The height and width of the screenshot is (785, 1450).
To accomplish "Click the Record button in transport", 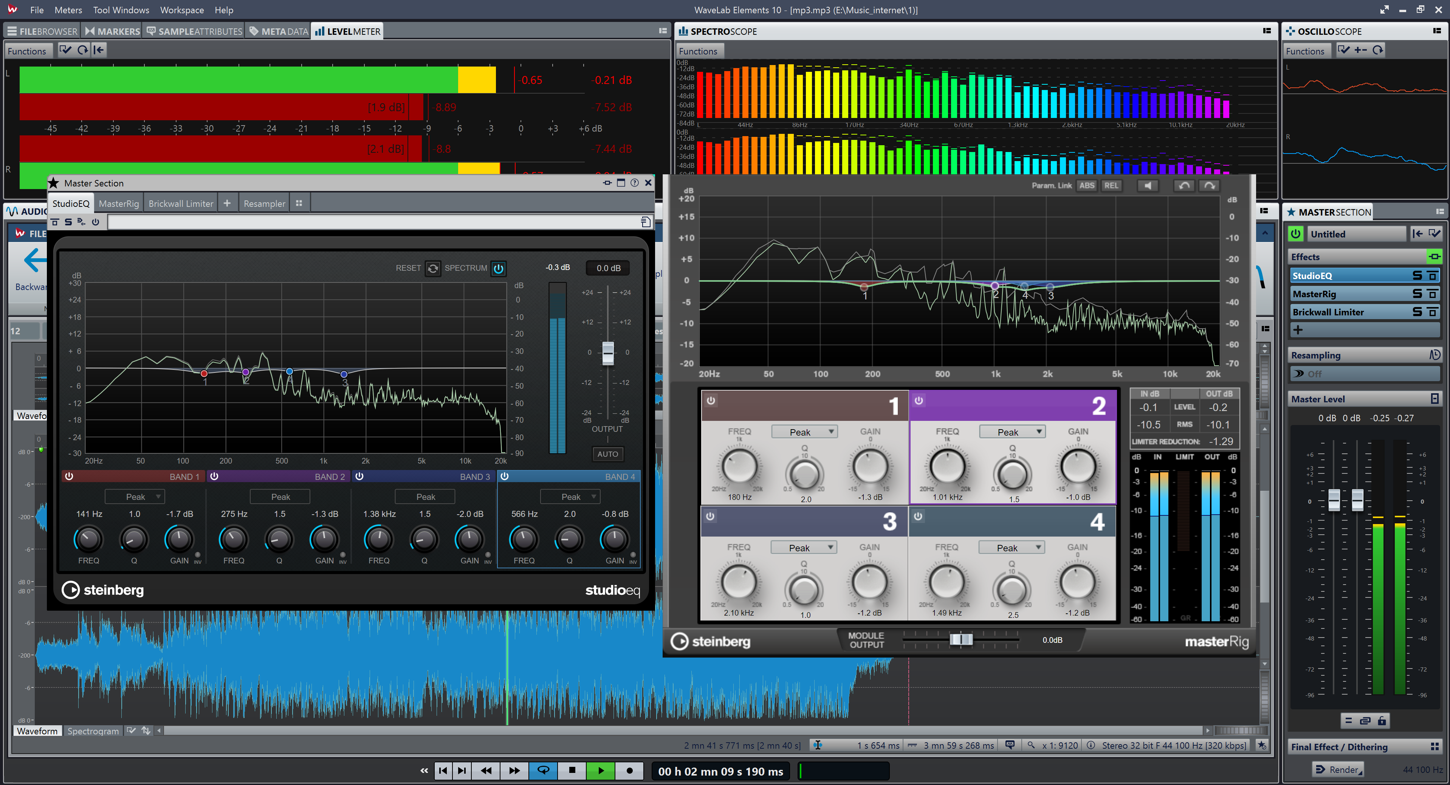I will tap(629, 770).
